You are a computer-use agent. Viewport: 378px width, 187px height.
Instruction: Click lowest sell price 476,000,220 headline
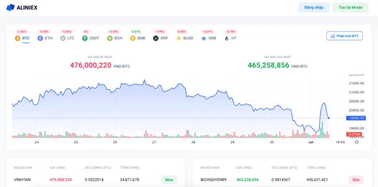[91, 65]
